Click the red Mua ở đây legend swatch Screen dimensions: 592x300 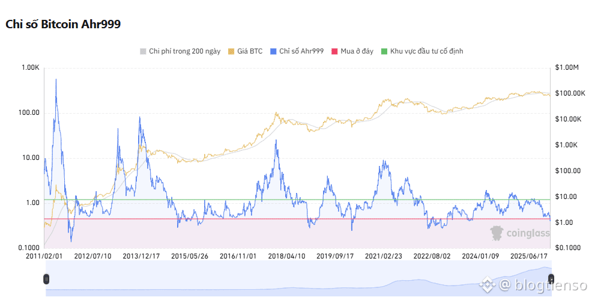(x=334, y=52)
